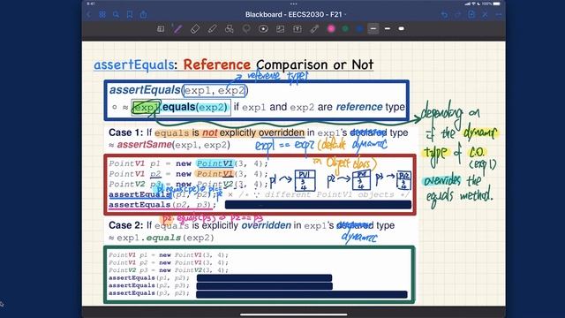565x318 pixels.
Task: Tap the blue 'assertEquals' heading word
Action: [x=133, y=64]
